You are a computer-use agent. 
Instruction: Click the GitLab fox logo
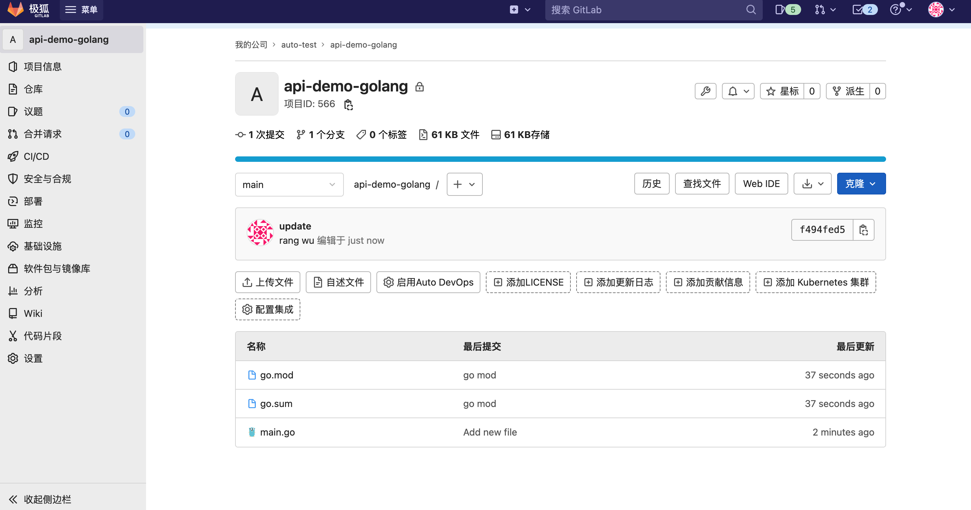tap(16, 10)
